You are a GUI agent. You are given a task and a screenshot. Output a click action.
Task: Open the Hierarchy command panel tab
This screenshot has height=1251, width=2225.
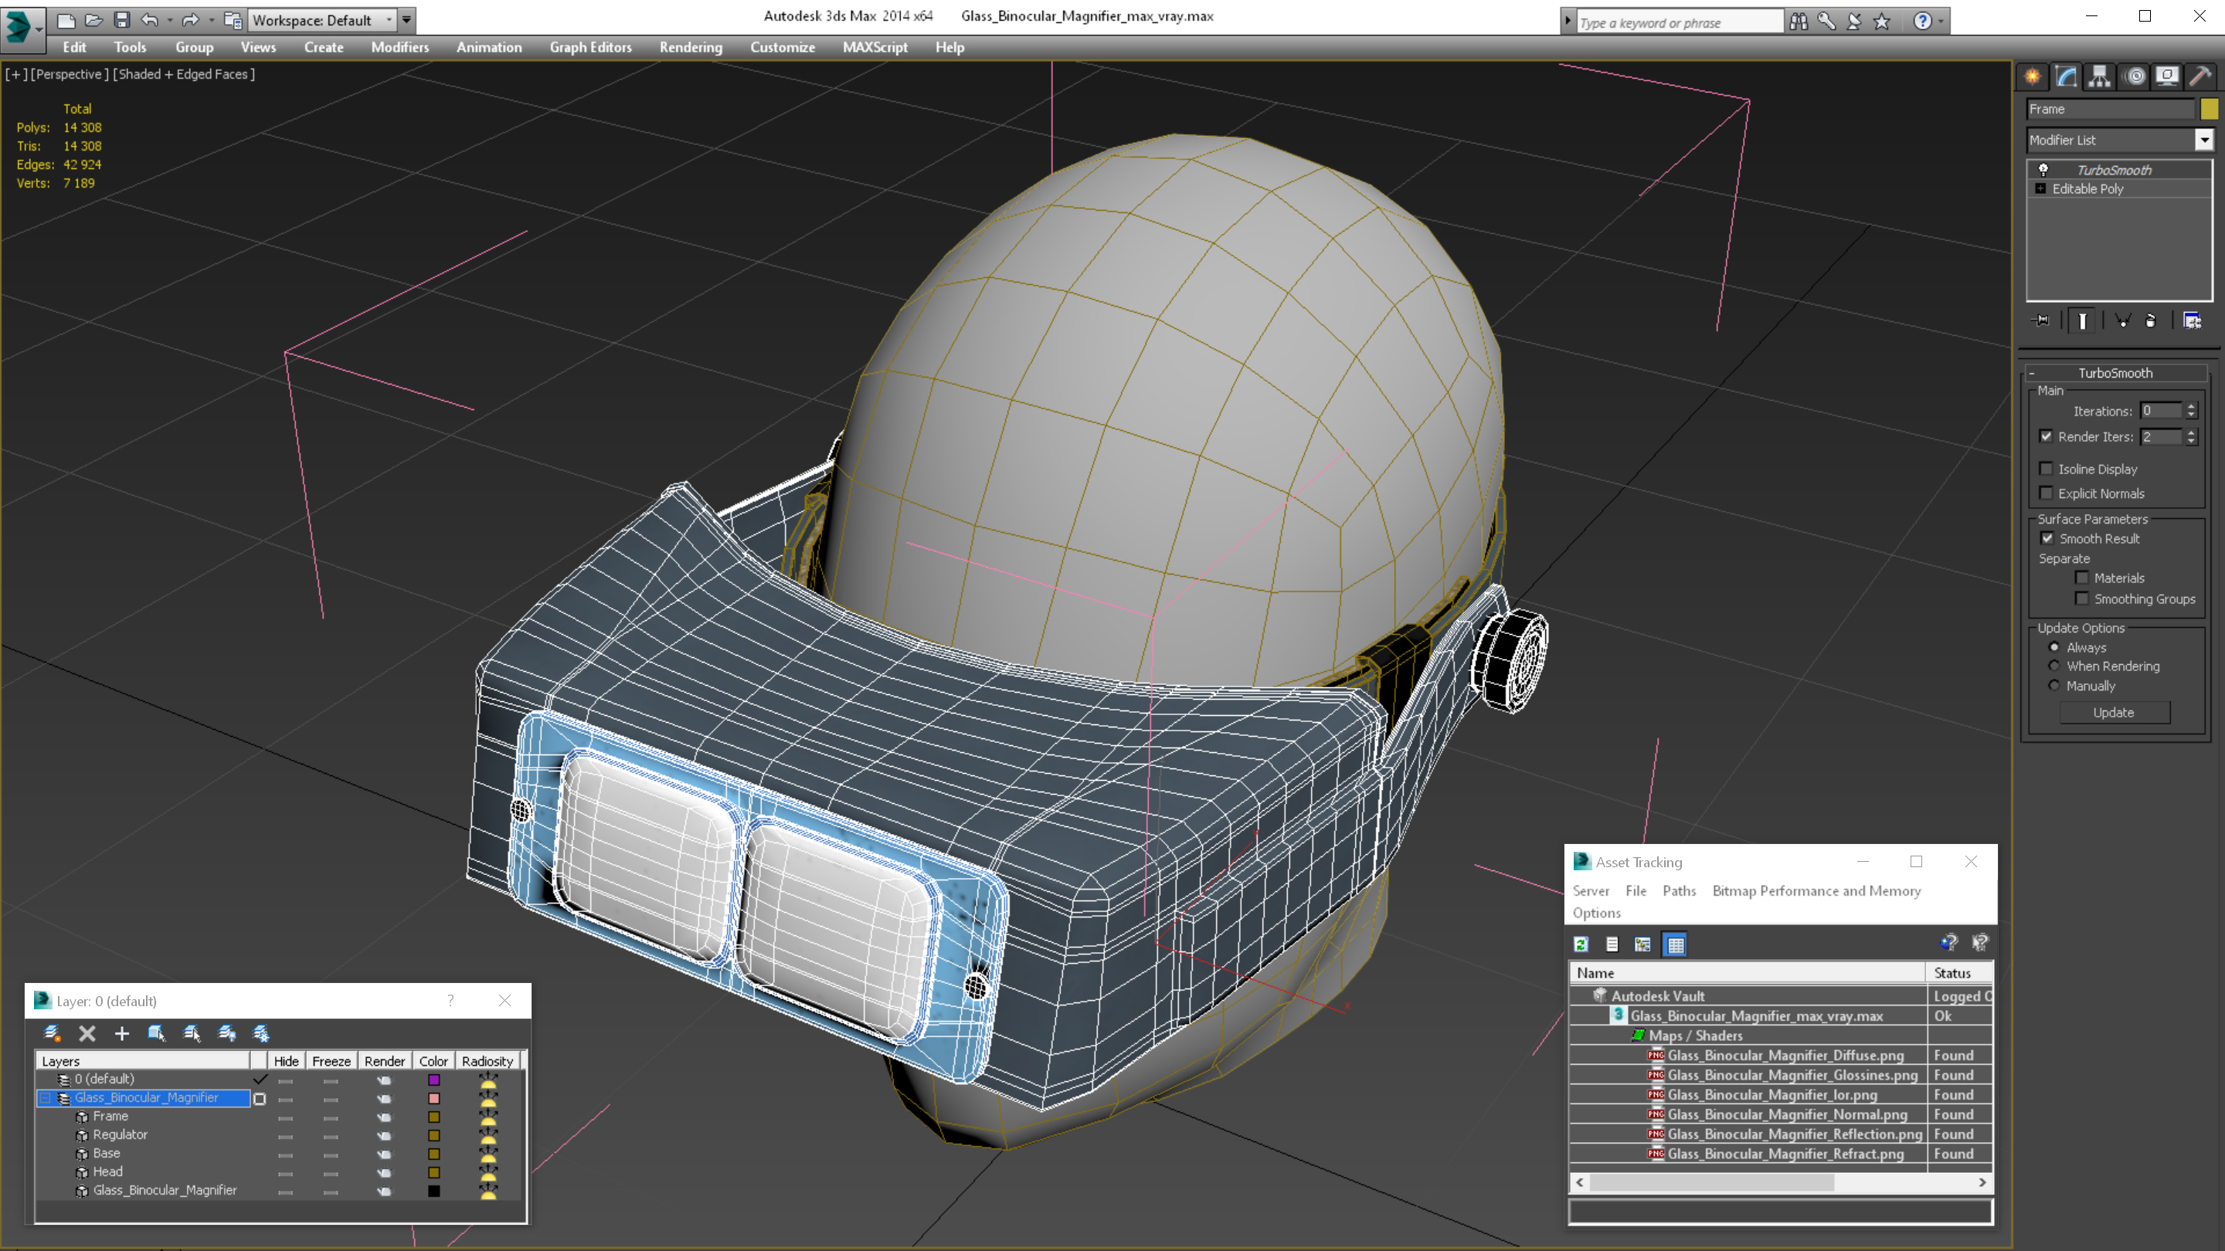click(2099, 77)
